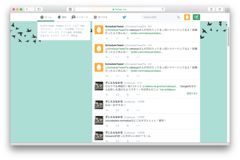
Task: Open the クッキー footer link
Action: (59, 29)
